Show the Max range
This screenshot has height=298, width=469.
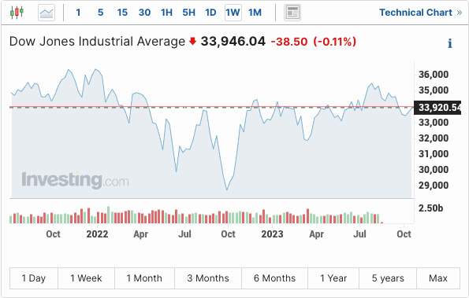(438, 278)
